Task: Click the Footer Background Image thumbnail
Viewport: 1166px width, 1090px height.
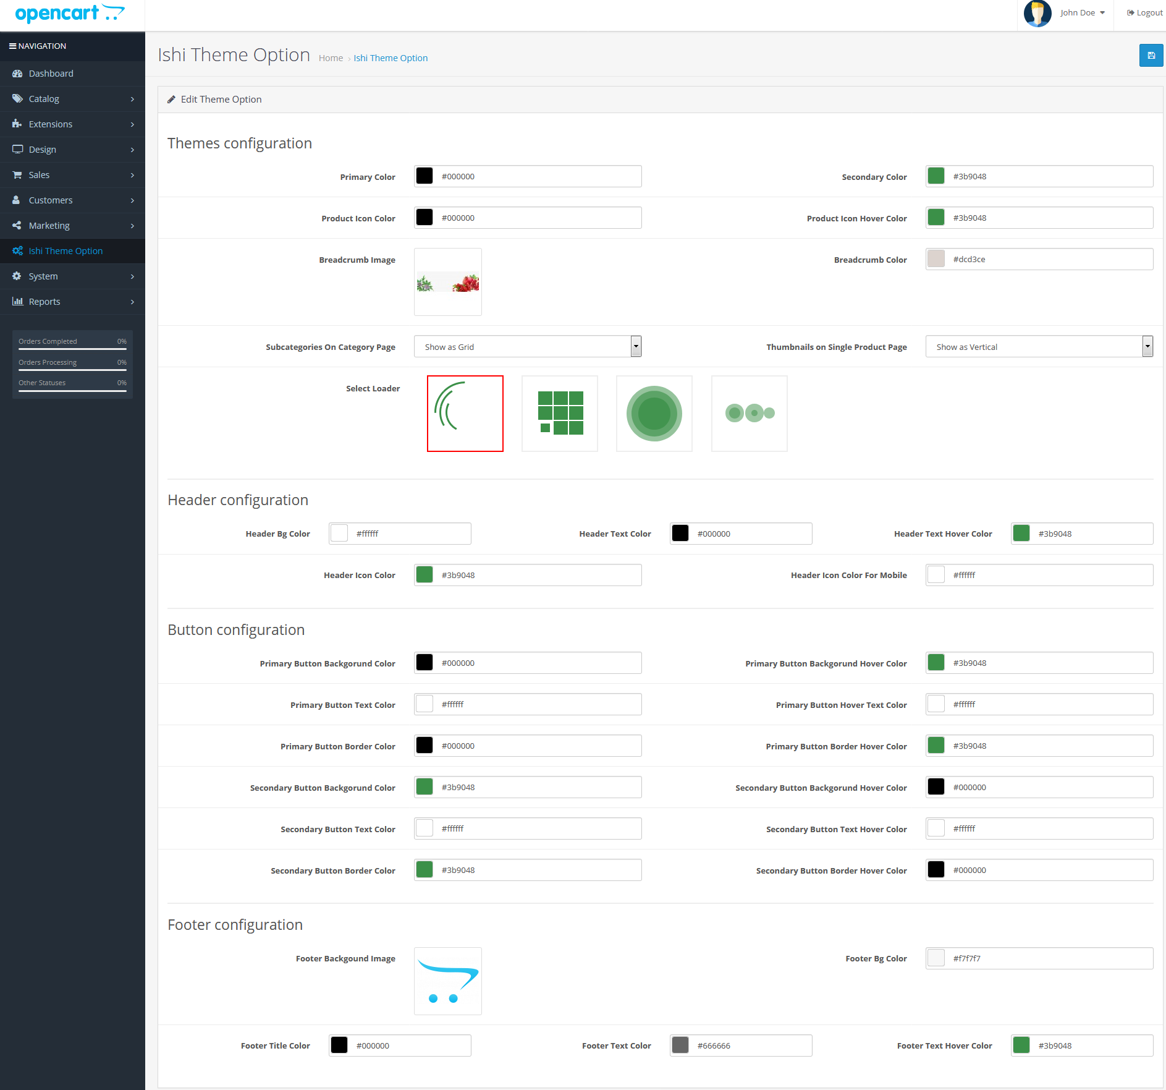Action: pyautogui.click(x=448, y=981)
